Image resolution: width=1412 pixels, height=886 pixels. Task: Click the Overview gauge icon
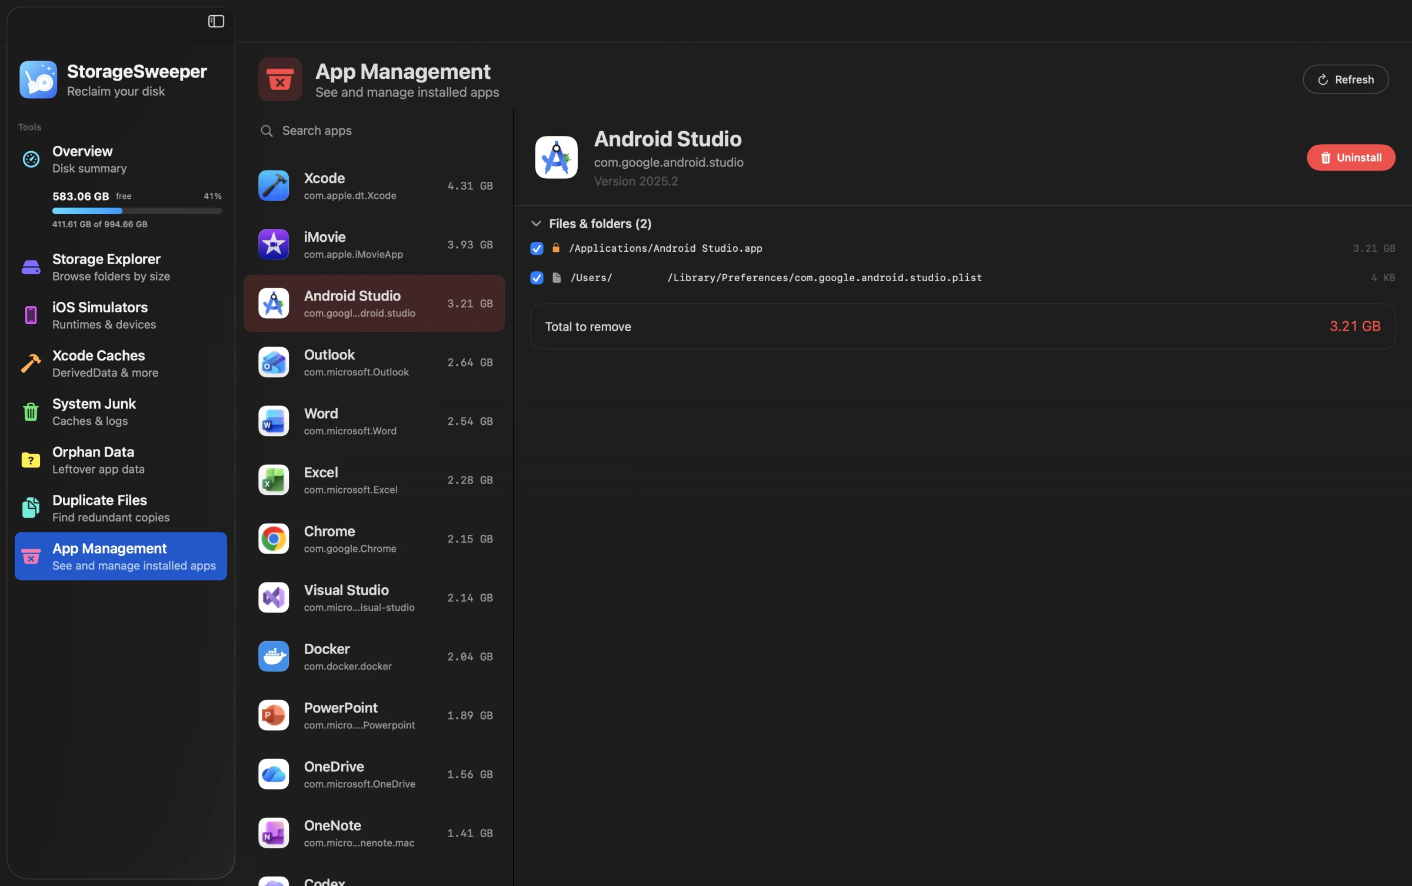(31, 159)
